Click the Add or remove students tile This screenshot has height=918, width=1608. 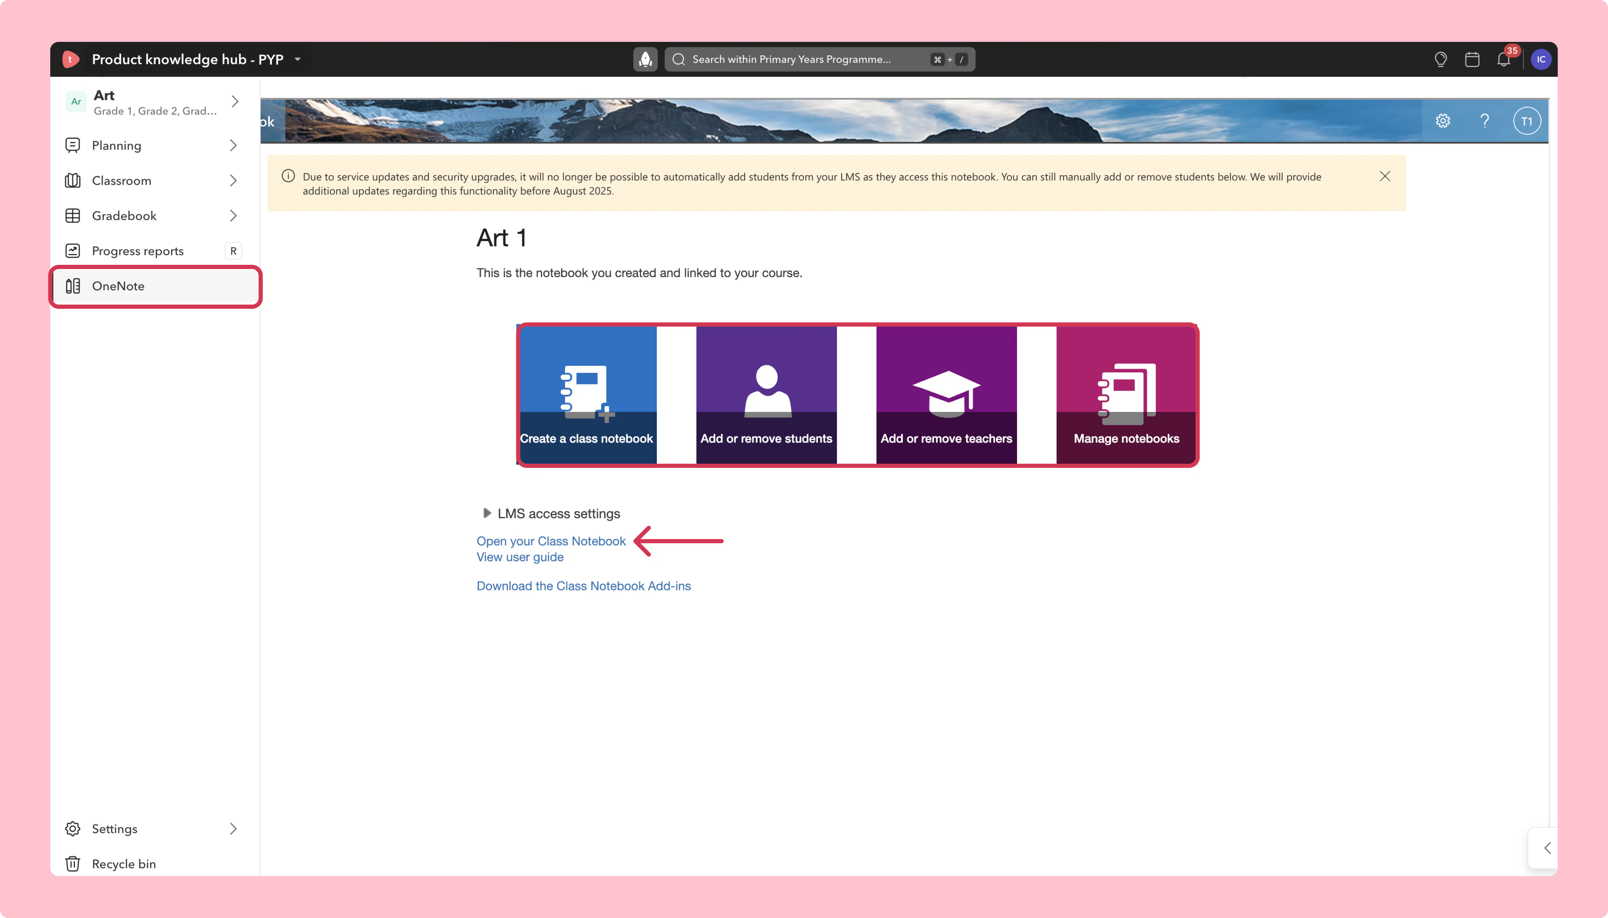pyautogui.click(x=766, y=395)
